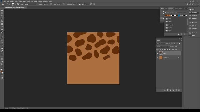Open the Paths panel icon

pos(190,36)
